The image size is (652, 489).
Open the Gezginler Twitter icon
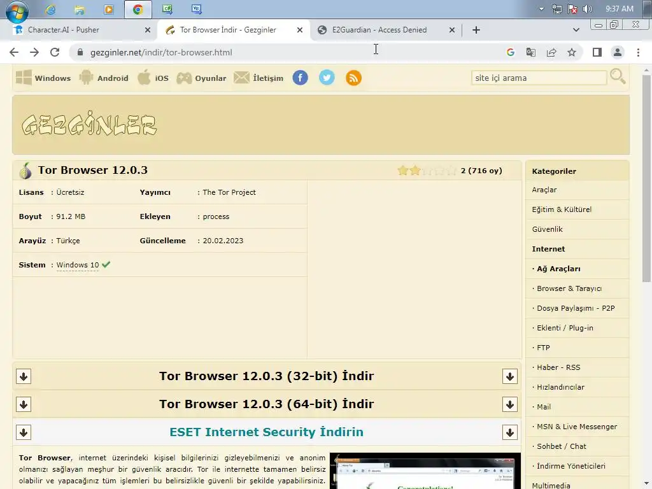(x=327, y=78)
